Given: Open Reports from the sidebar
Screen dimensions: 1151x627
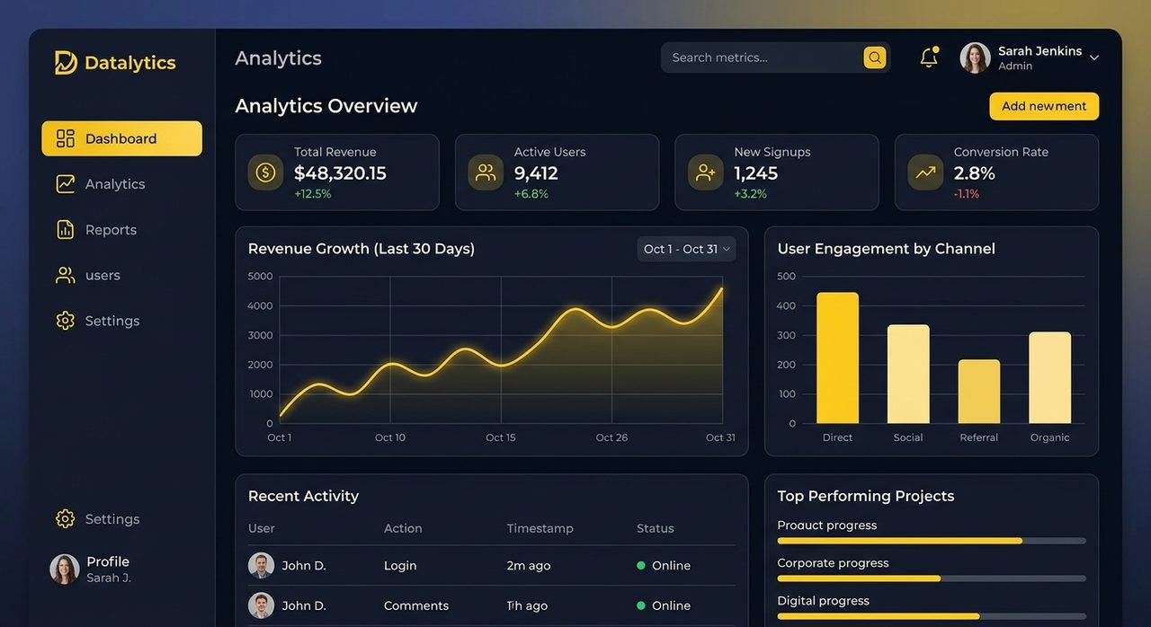Looking at the screenshot, I should click(x=121, y=230).
